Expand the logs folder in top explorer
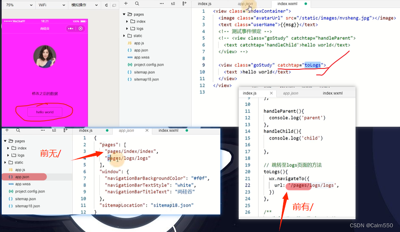 pos(127,29)
